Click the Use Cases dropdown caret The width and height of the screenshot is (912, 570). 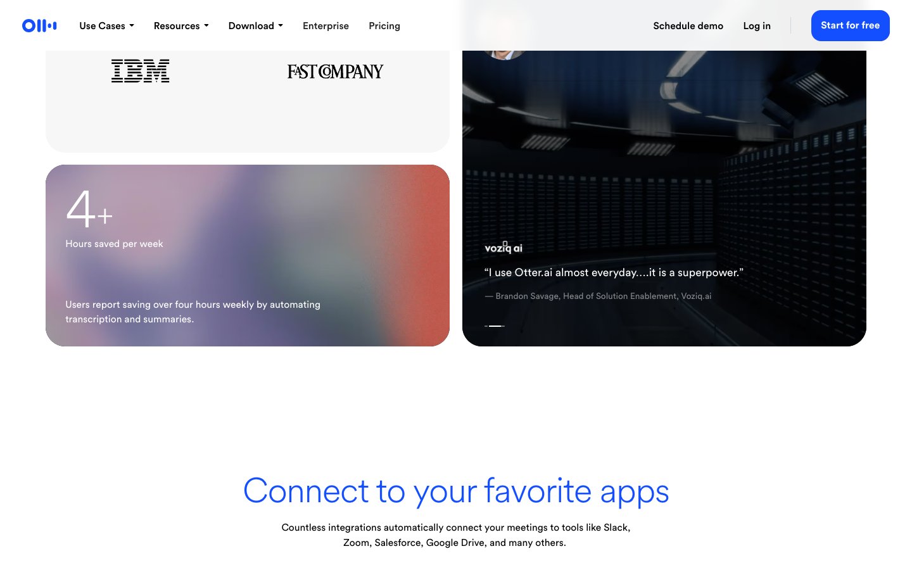132,26
